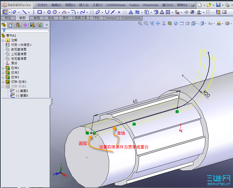Select the Centerline tool

tap(34, 12)
